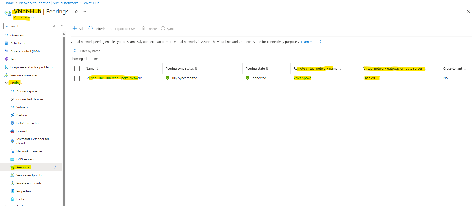476x206 pixels.
Task: Click the Address space icon
Action: tap(12, 91)
